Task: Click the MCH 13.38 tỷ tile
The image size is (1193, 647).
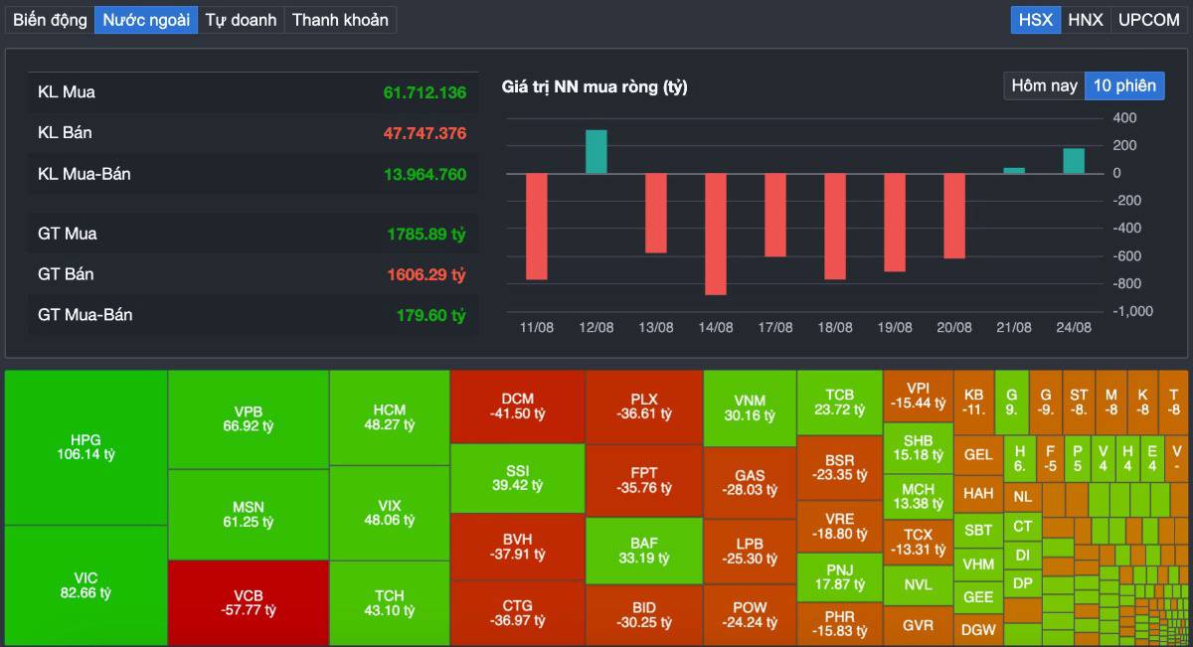Action: click(x=919, y=497)
